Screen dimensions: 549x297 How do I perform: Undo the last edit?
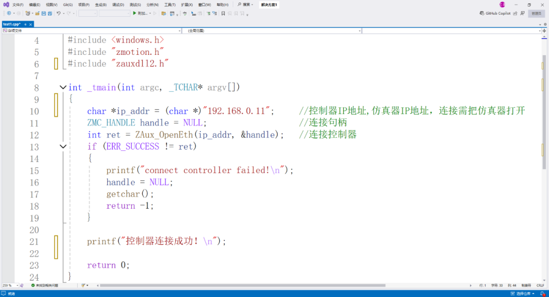[x=59, y=14]
